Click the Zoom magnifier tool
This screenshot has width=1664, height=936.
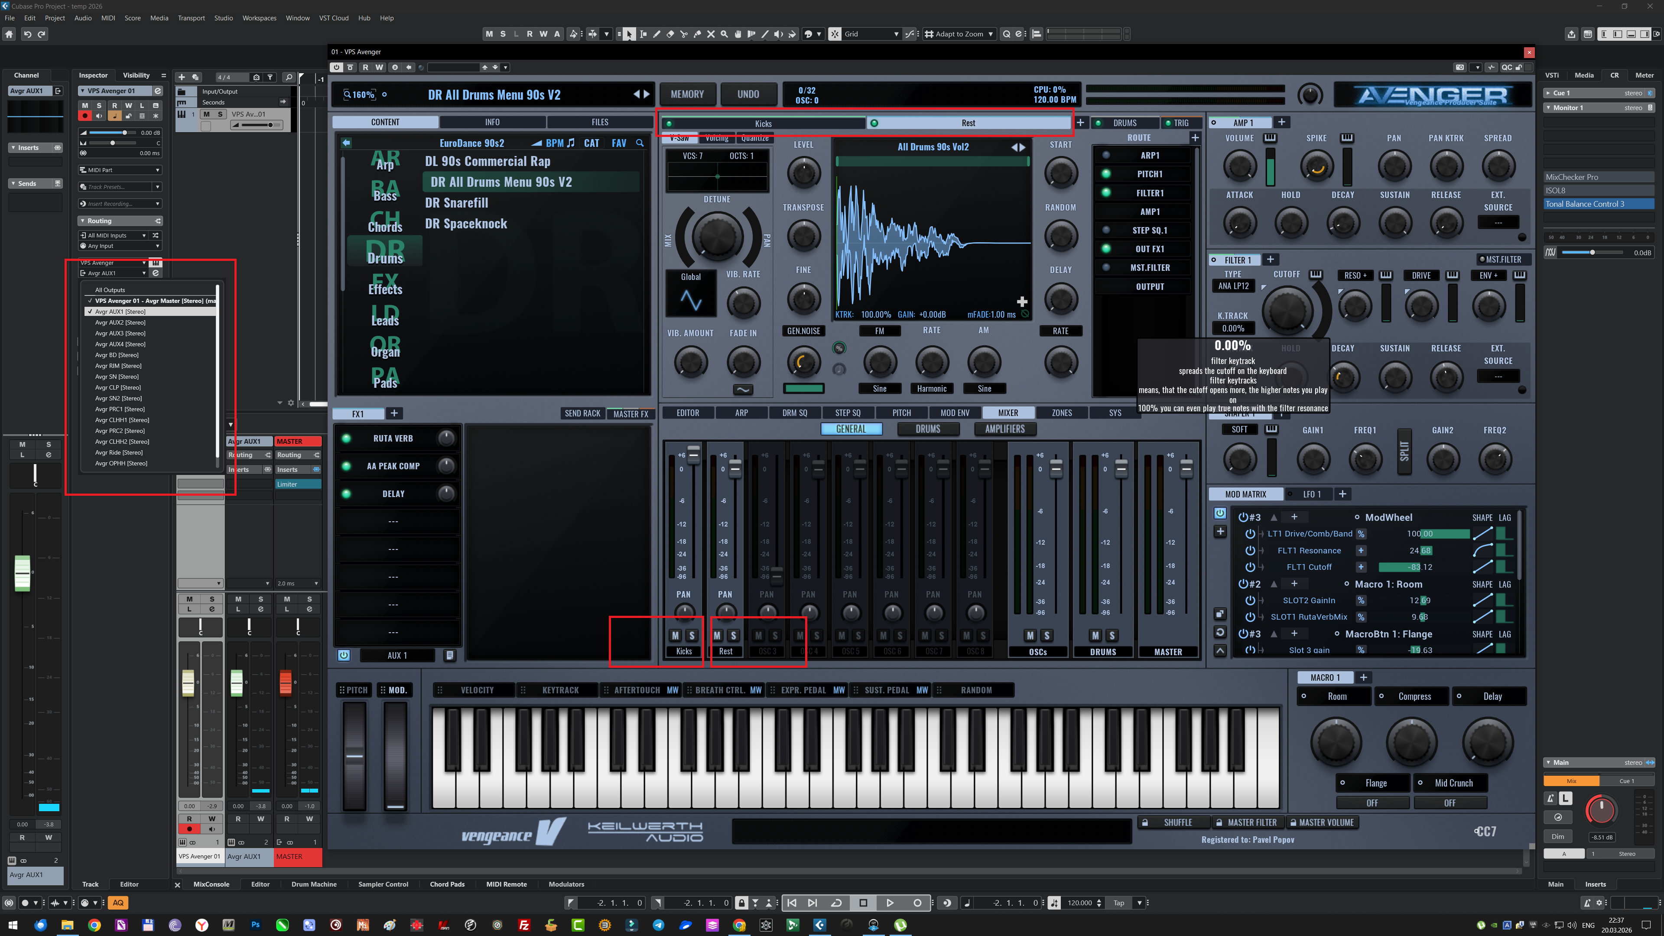point(724,34)
